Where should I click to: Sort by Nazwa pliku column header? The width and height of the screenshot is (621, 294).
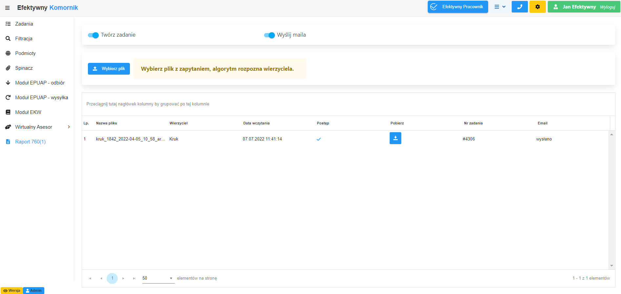pyautogui.click(x=107, y=123)
